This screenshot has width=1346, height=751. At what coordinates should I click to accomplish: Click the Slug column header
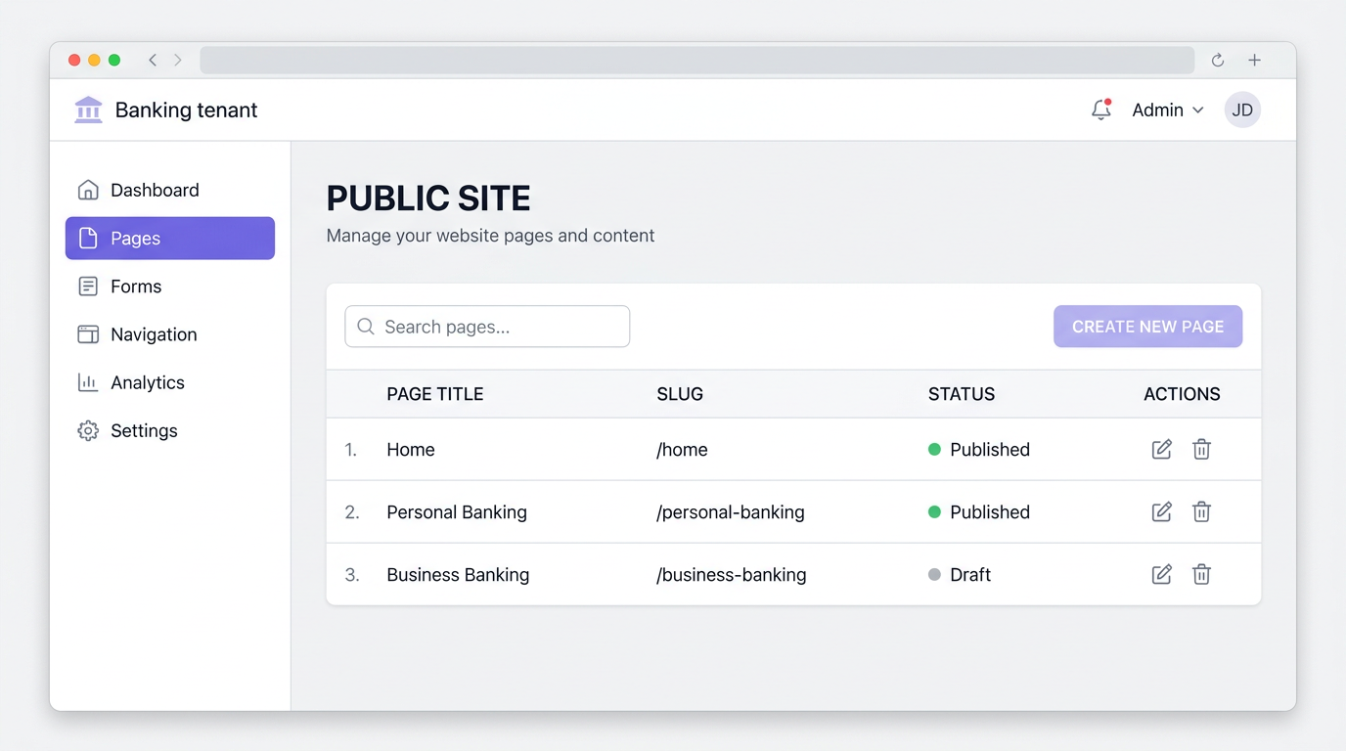coord(680,394)
